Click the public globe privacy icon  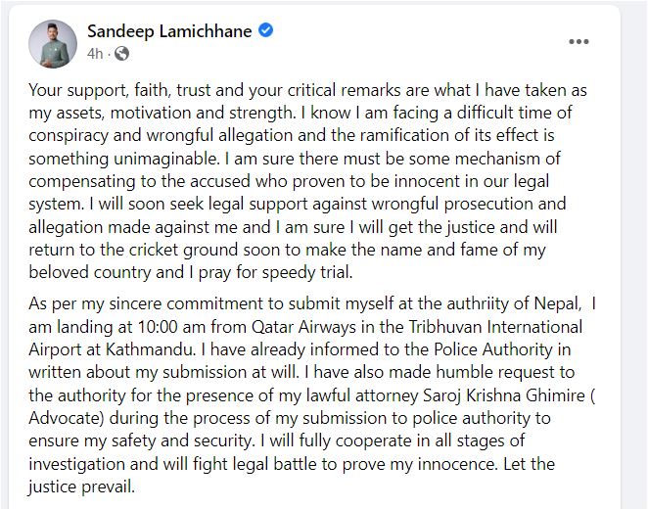[x=124, y=53]
